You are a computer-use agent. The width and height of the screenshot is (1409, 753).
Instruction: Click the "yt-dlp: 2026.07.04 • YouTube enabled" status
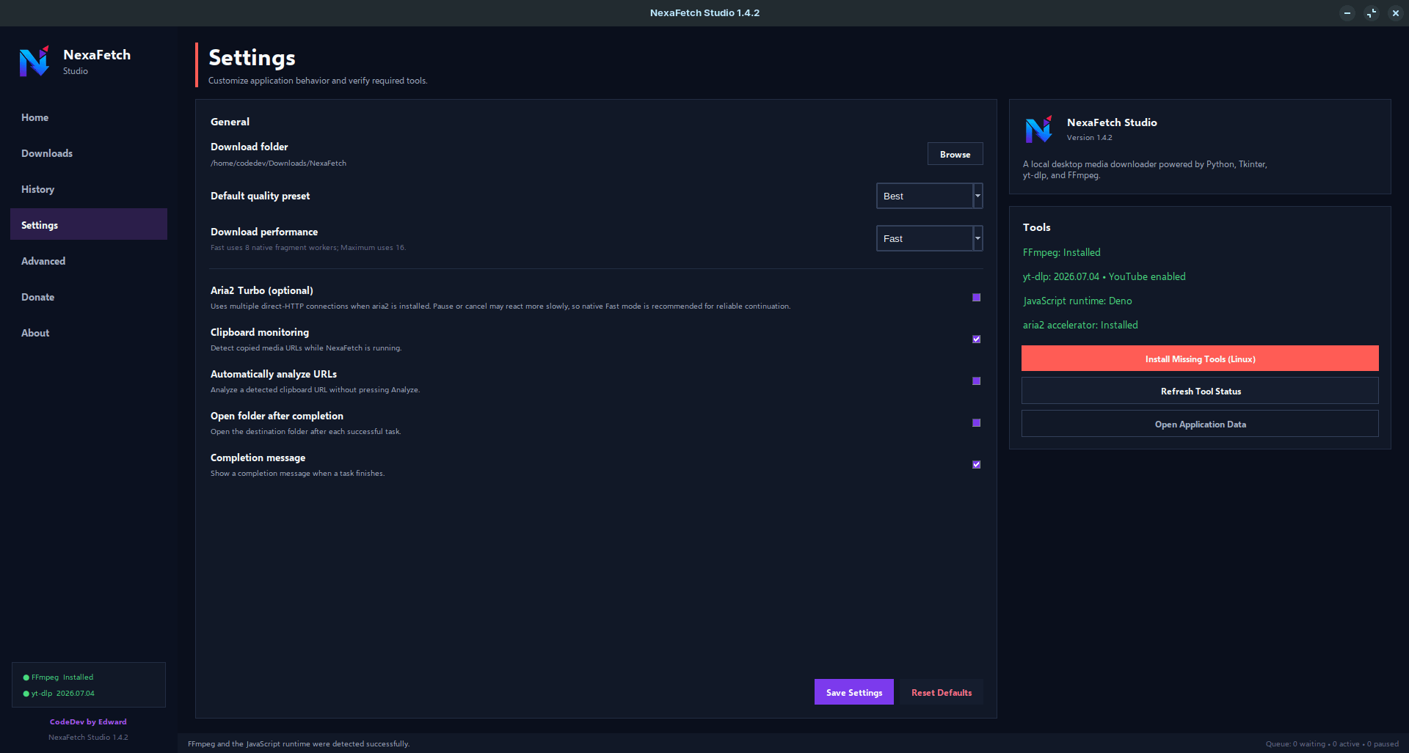pos(1104,276)
